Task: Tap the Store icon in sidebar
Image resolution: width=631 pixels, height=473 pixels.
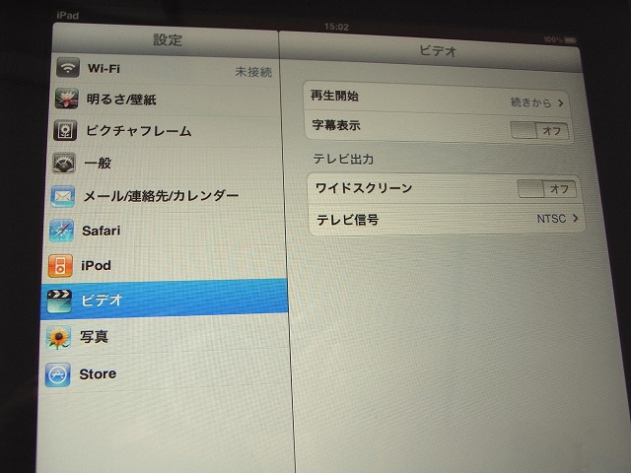Action: [58, 374]
